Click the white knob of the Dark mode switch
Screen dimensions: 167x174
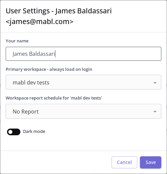(x=10, y=132)
